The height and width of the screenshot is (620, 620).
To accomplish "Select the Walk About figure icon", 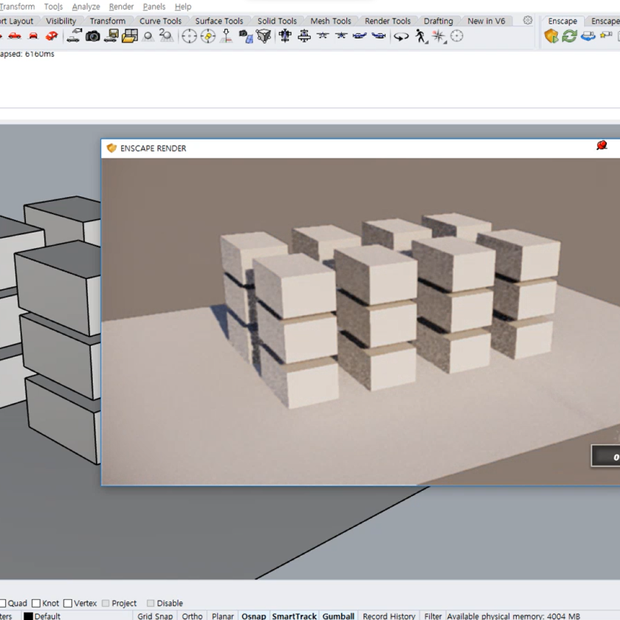I will (x=420, y=35).
